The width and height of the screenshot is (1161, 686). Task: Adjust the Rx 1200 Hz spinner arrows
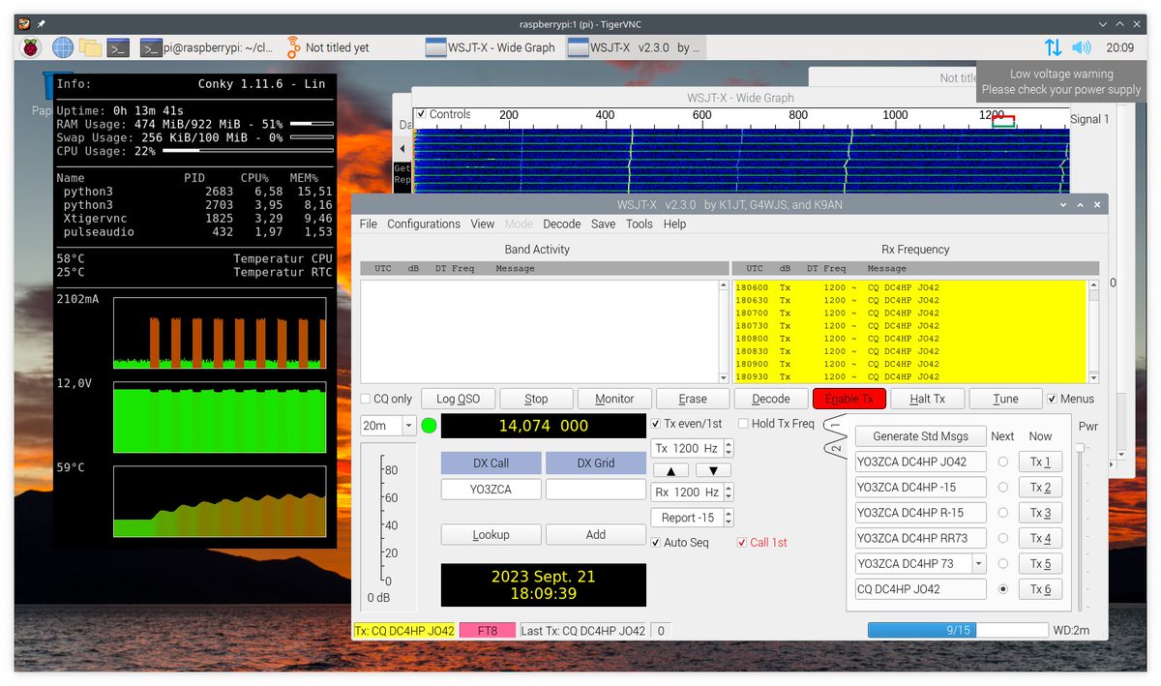click(x=729, y=492)
